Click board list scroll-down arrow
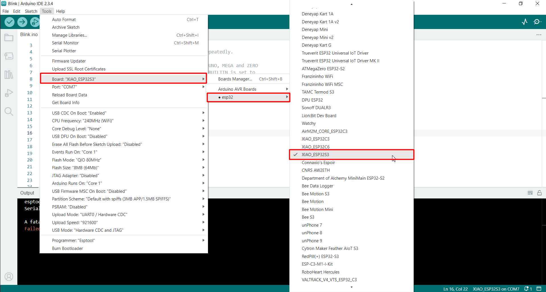546x292 pixels. click(x=352, y=287)
